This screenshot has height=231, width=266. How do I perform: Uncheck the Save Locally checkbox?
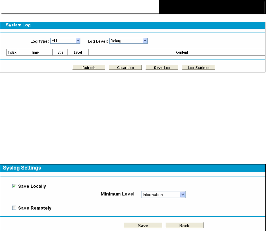pyautogui.click(x=14, y=186)
